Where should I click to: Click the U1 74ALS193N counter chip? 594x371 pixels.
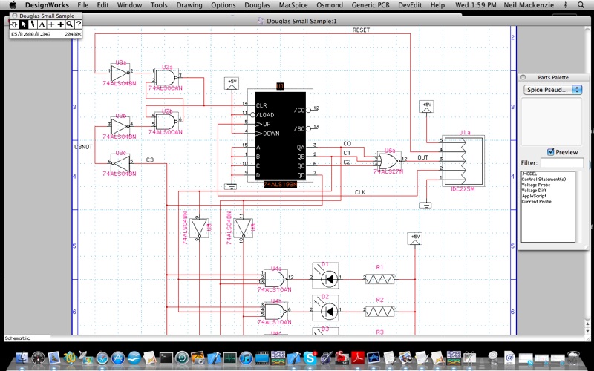point(280,136)
